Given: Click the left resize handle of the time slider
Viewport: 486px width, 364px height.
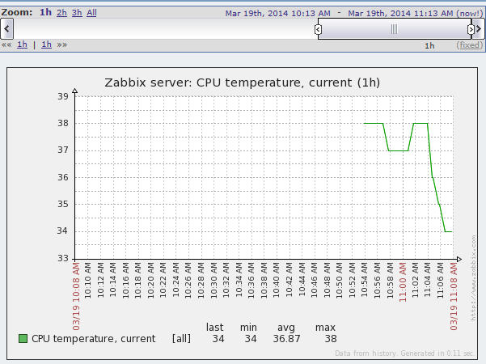Looking at the screenshot, I should point(318,29).
